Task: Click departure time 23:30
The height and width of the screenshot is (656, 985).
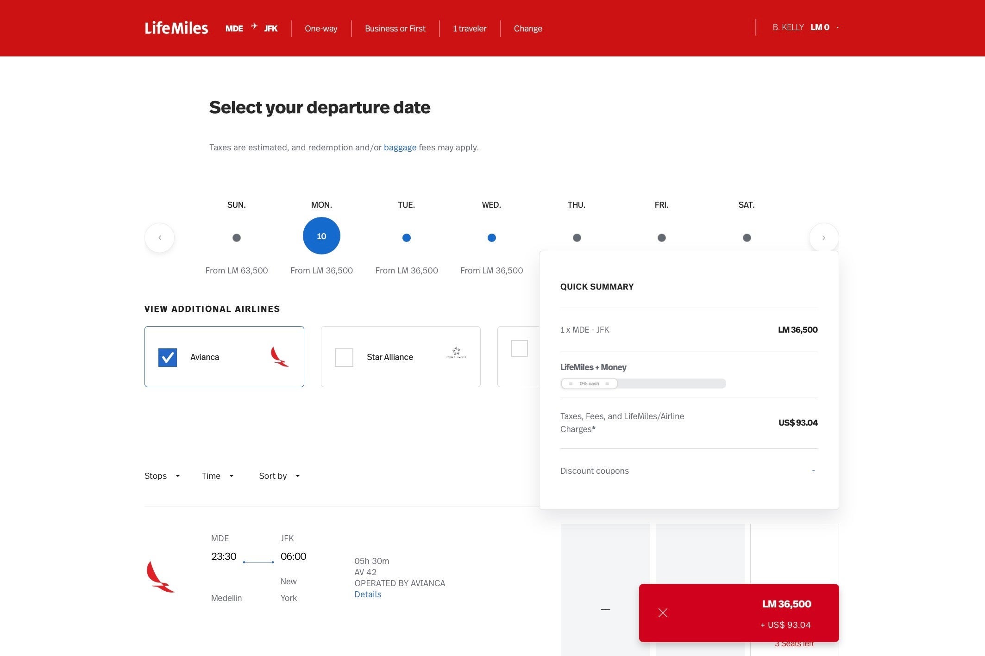Action: (224, 557)
